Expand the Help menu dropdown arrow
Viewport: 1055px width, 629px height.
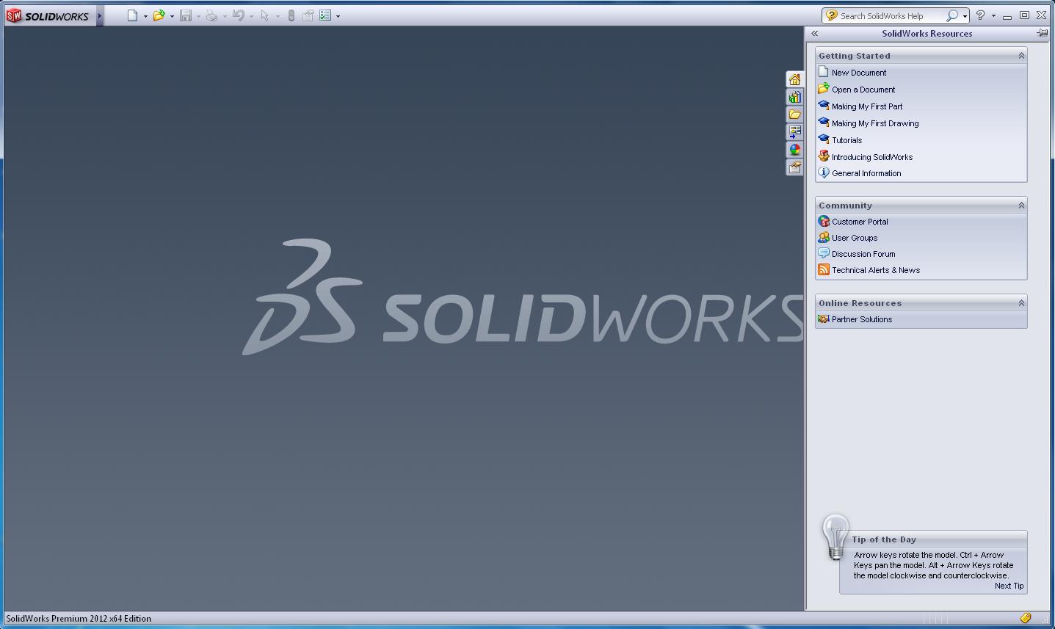(993, 16)
